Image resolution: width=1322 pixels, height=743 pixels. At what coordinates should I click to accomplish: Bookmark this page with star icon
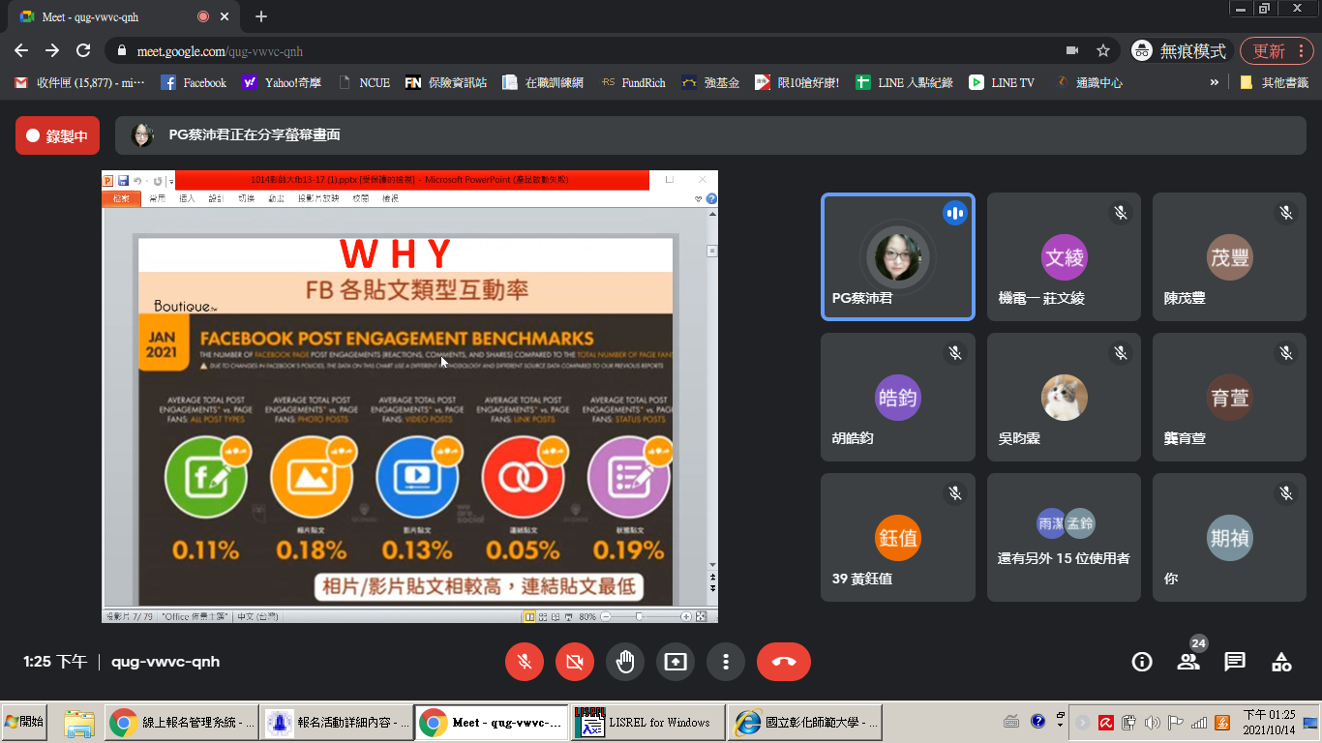tap(1103, 50)
